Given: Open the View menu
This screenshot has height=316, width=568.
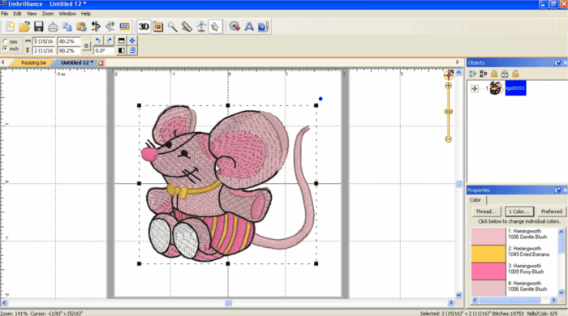Looking at the screenshot, I should click(32, 14).
